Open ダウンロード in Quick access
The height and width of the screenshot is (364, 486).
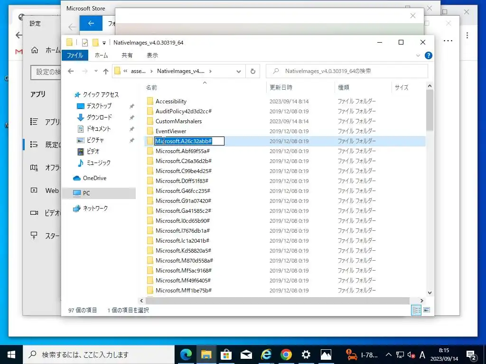point(99,118)
